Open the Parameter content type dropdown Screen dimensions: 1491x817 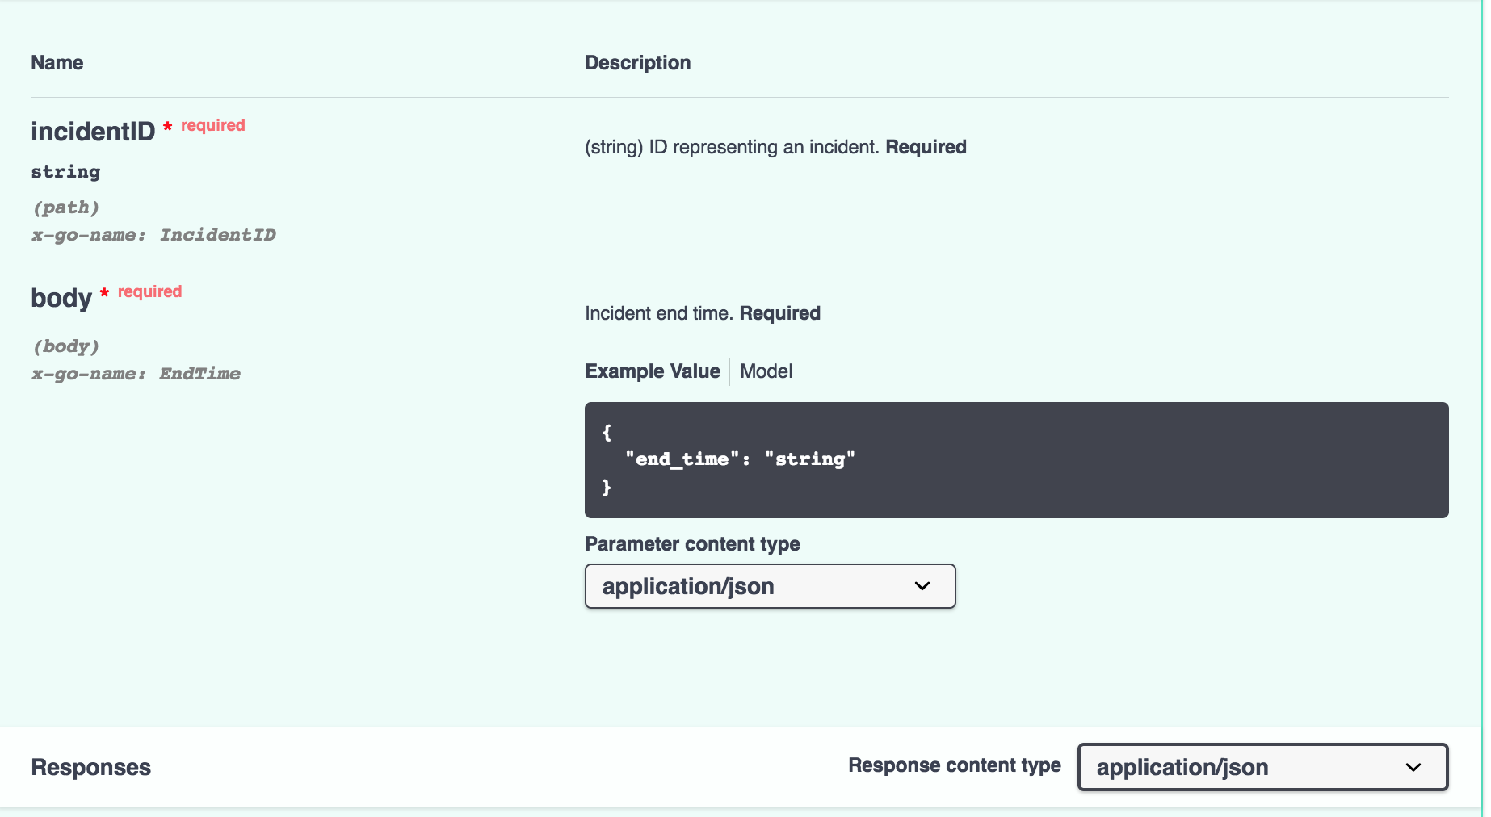(x=768, y=586)
